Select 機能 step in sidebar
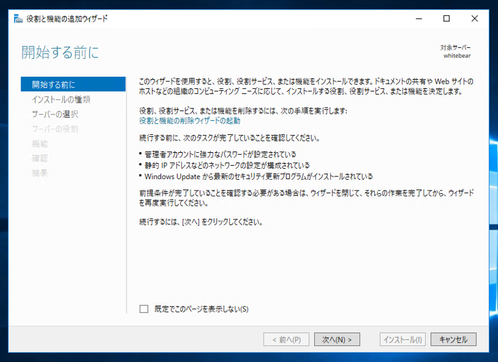Viewport: 498px width, 362px height. pyautogui.click(x=40, y=143)
